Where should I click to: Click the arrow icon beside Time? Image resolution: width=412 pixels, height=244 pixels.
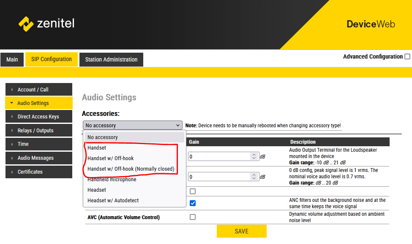tap(12, 144)
